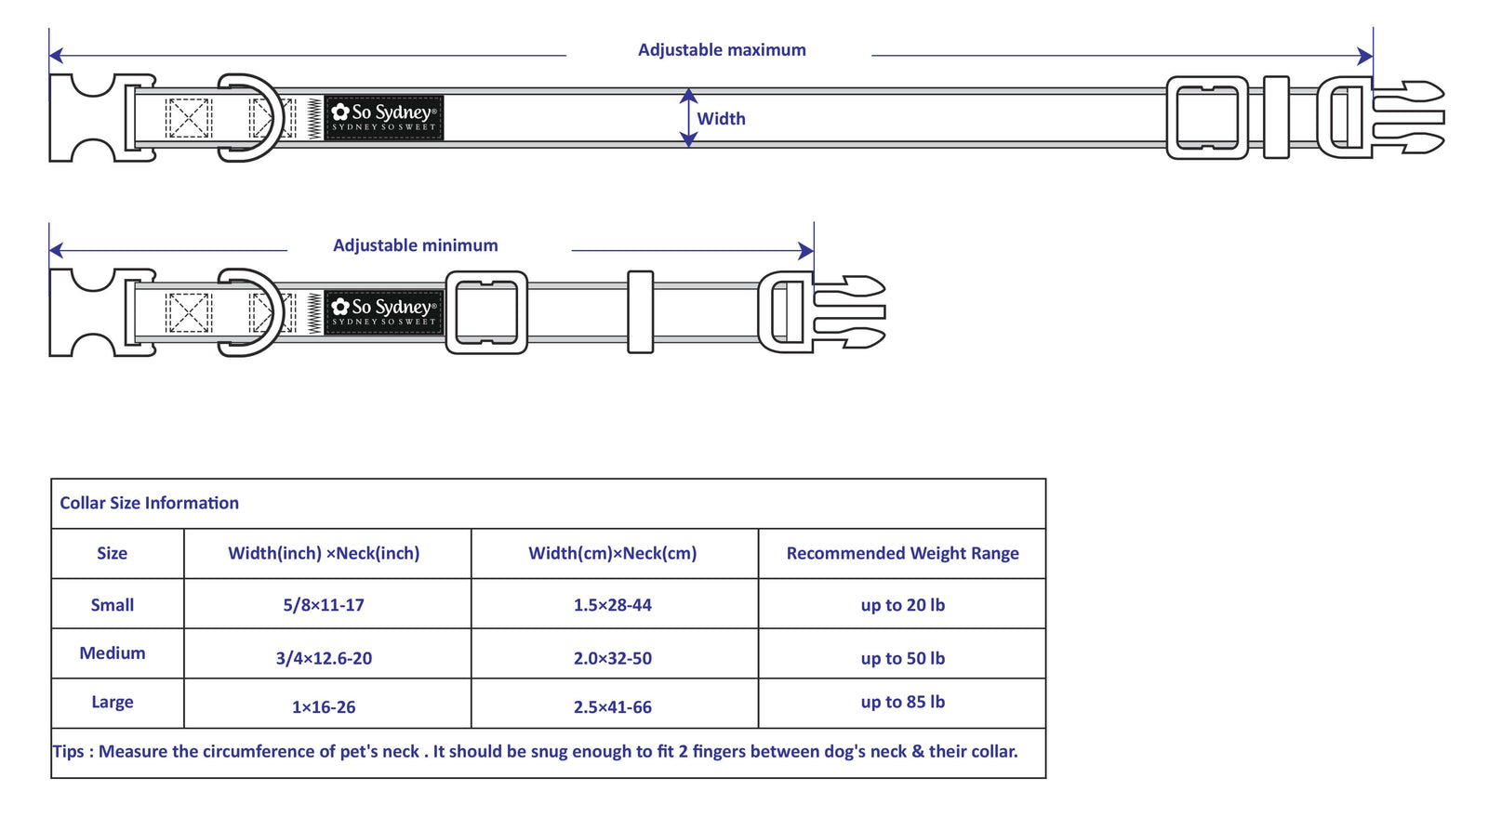
Task: Select the "Medium" size cell
Action: [113, 653]
